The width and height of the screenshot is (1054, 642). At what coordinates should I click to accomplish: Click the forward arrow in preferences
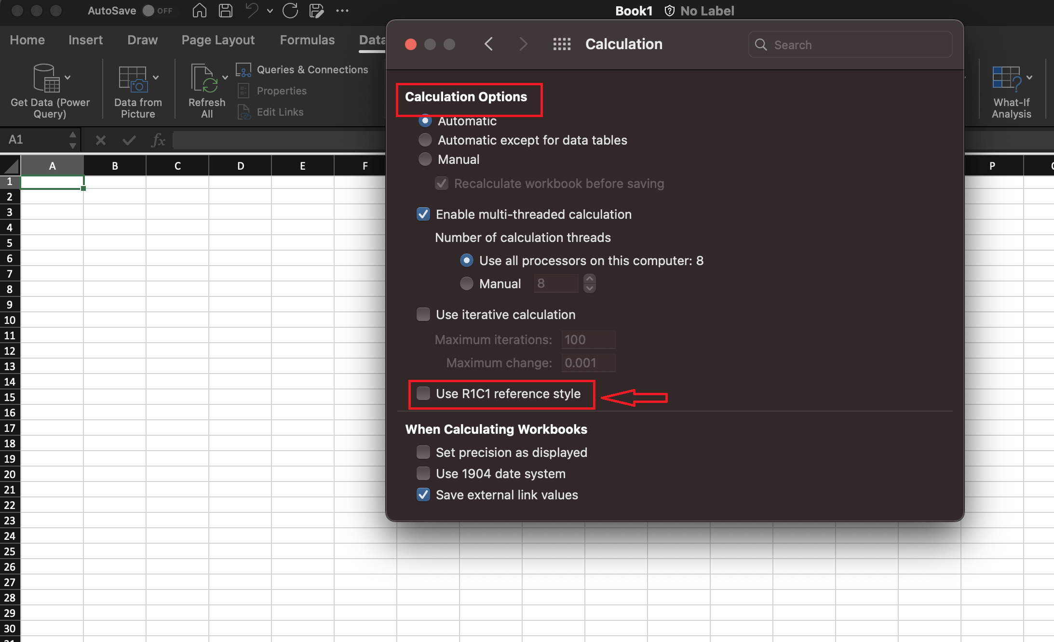pyautogui.click(x=523, y=44)
